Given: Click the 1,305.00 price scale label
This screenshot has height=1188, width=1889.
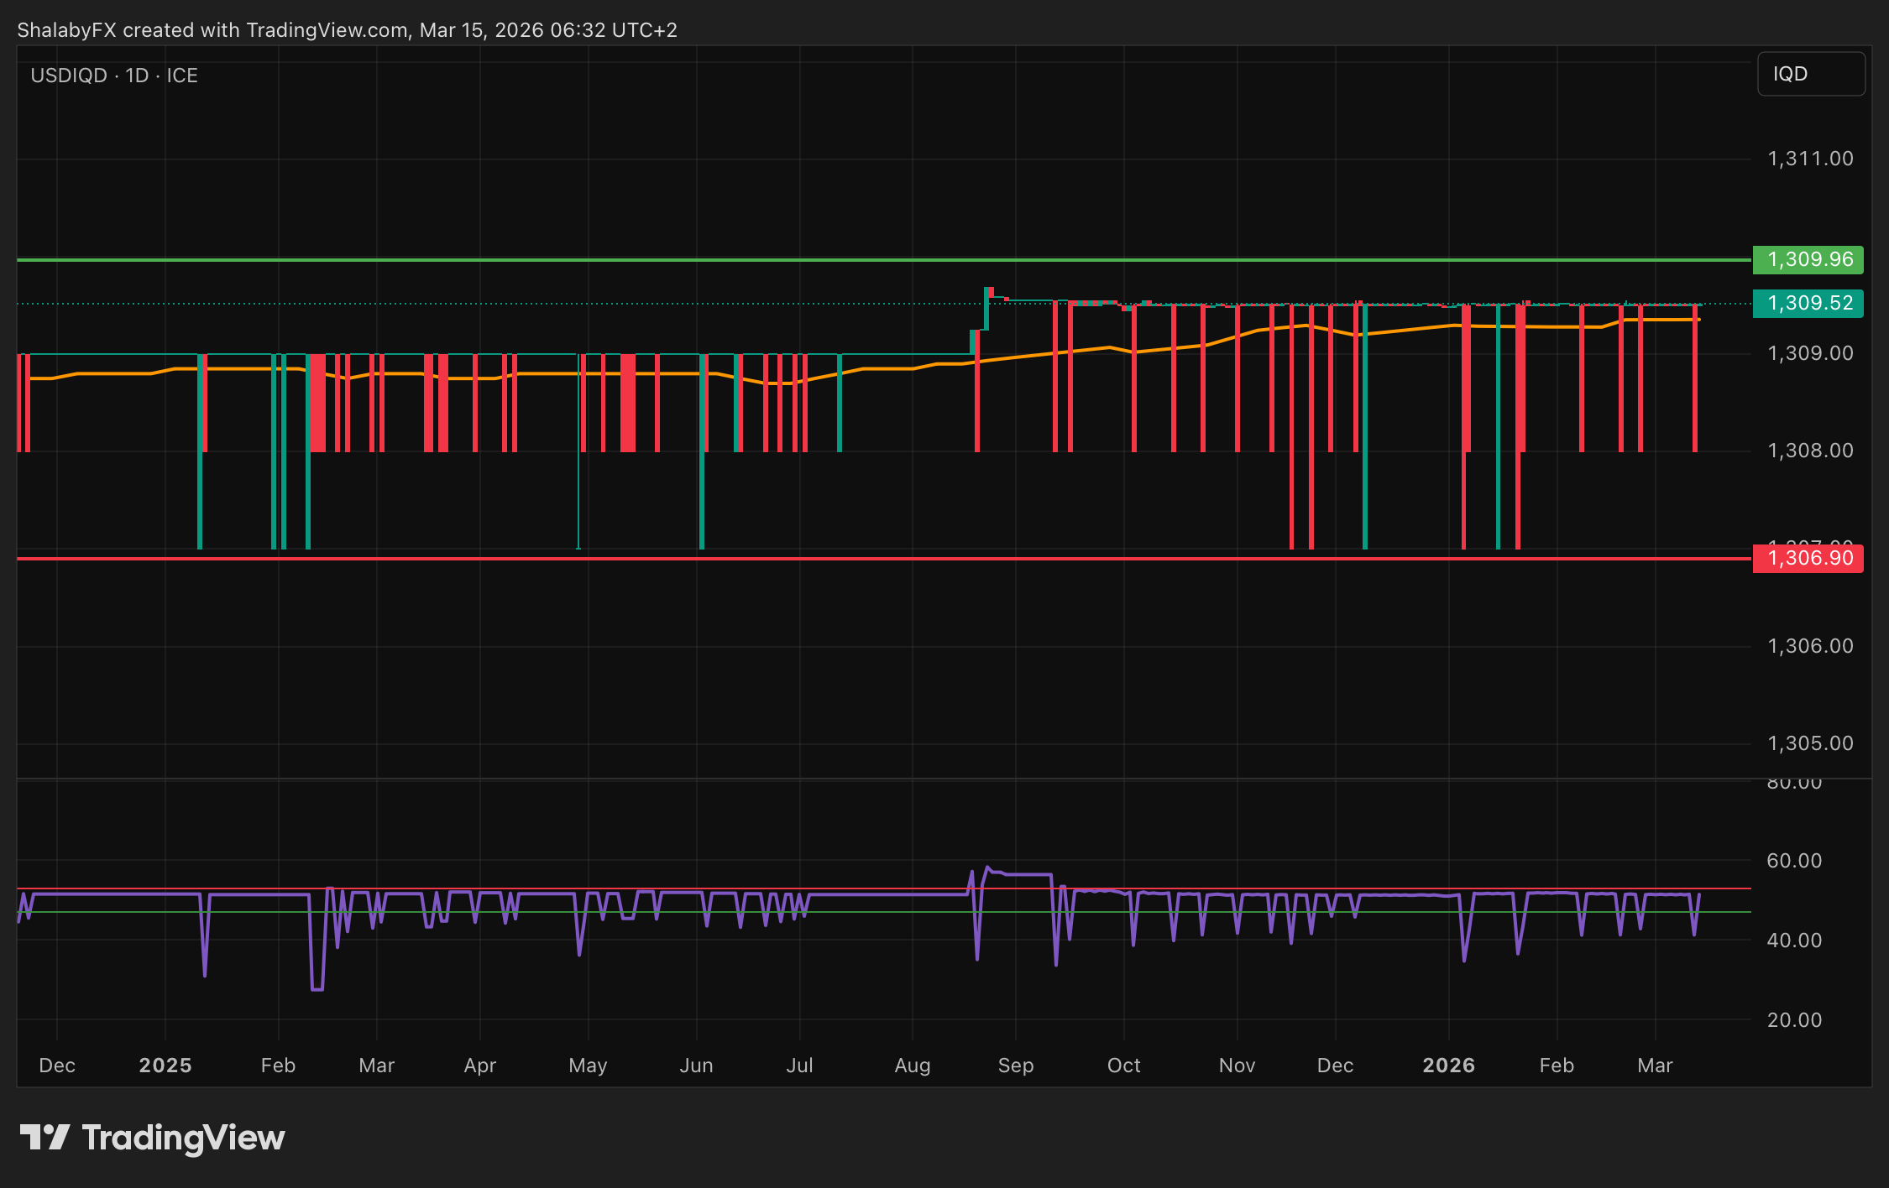Looking at the screenshot, I should tap(1810, 743).
